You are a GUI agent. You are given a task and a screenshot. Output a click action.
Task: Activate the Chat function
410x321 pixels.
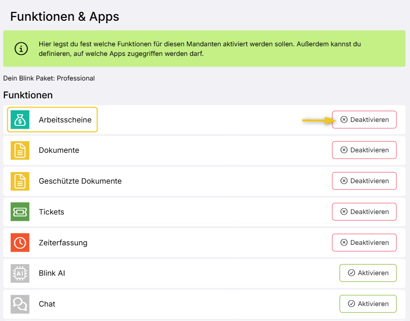coord(368,304)
